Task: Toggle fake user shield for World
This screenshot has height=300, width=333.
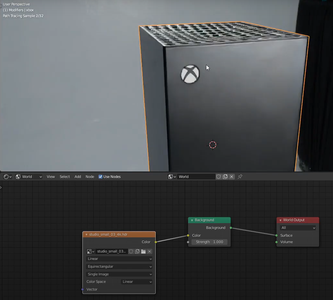Action: click(x=219, y=177)
